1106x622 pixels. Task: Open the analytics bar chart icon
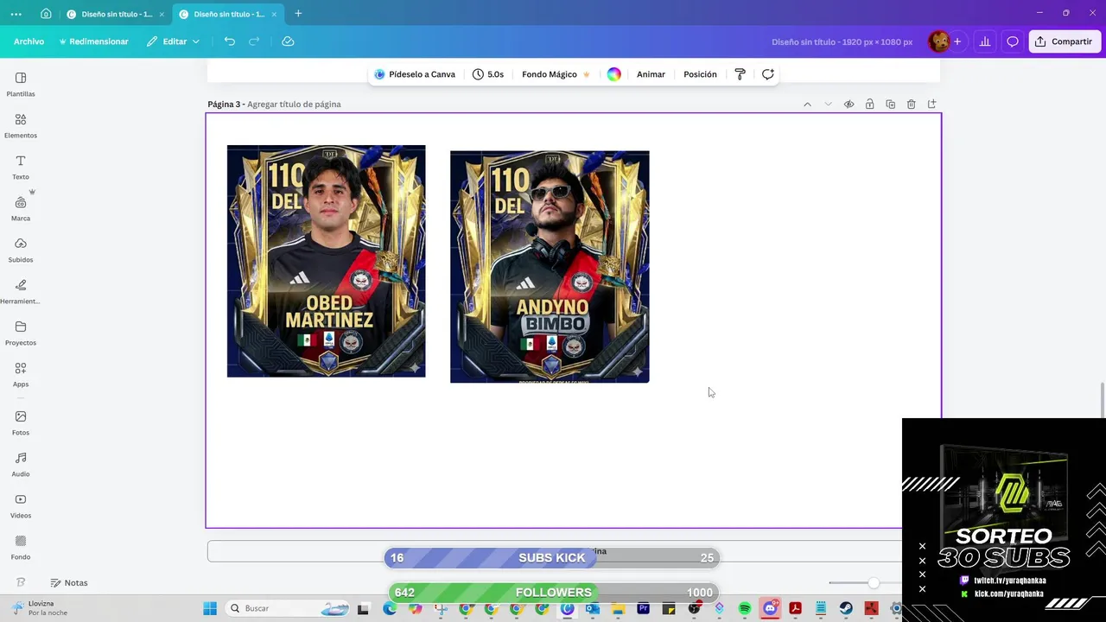984,41
